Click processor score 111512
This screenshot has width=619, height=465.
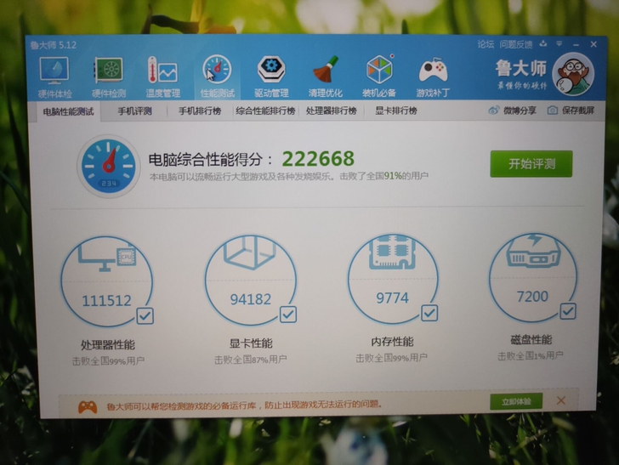click(x=106, y=301)
